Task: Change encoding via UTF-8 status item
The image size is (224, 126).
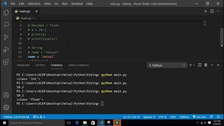Action: point(162,117)
